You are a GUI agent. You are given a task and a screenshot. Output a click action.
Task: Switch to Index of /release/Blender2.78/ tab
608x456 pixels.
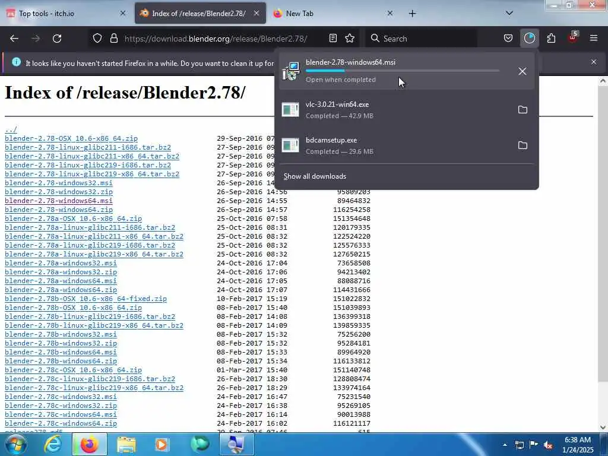[200, 14]
